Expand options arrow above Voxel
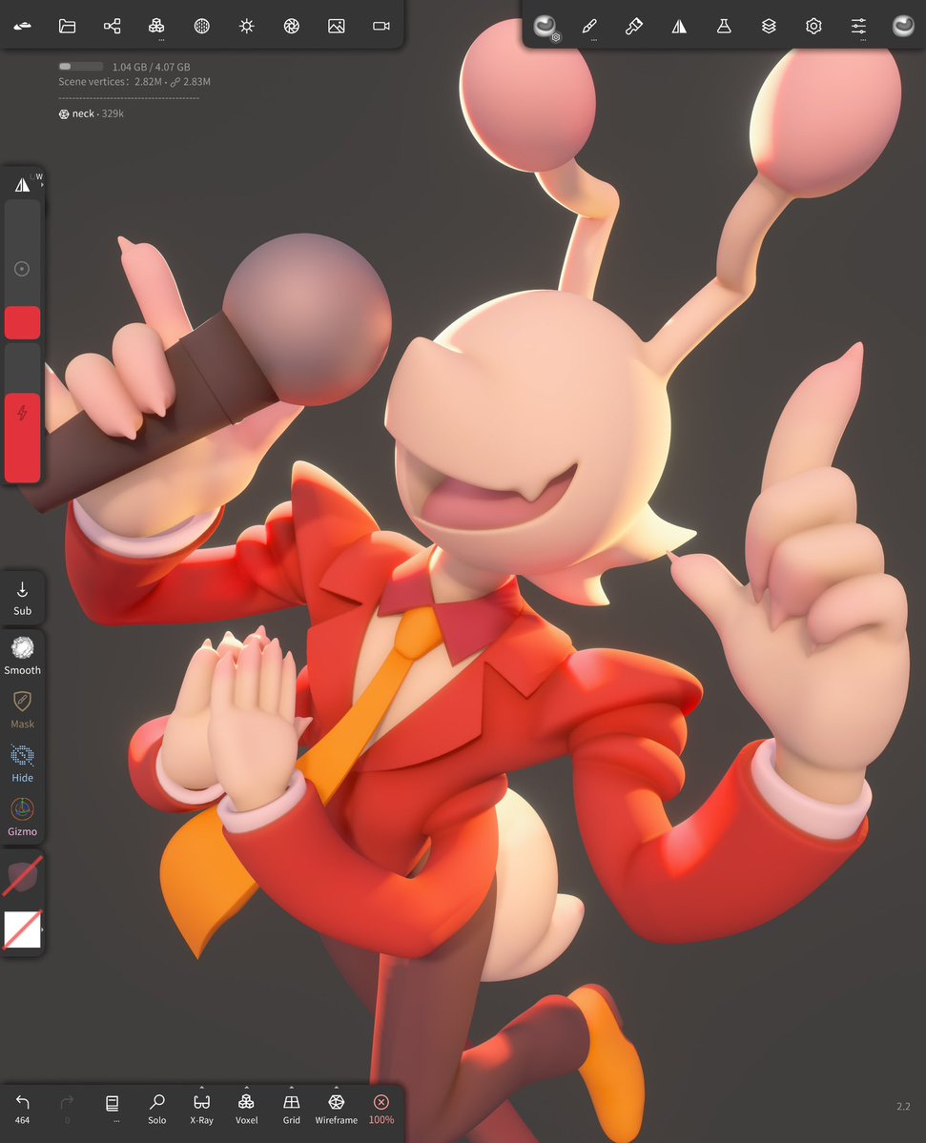 point(246,1087)
